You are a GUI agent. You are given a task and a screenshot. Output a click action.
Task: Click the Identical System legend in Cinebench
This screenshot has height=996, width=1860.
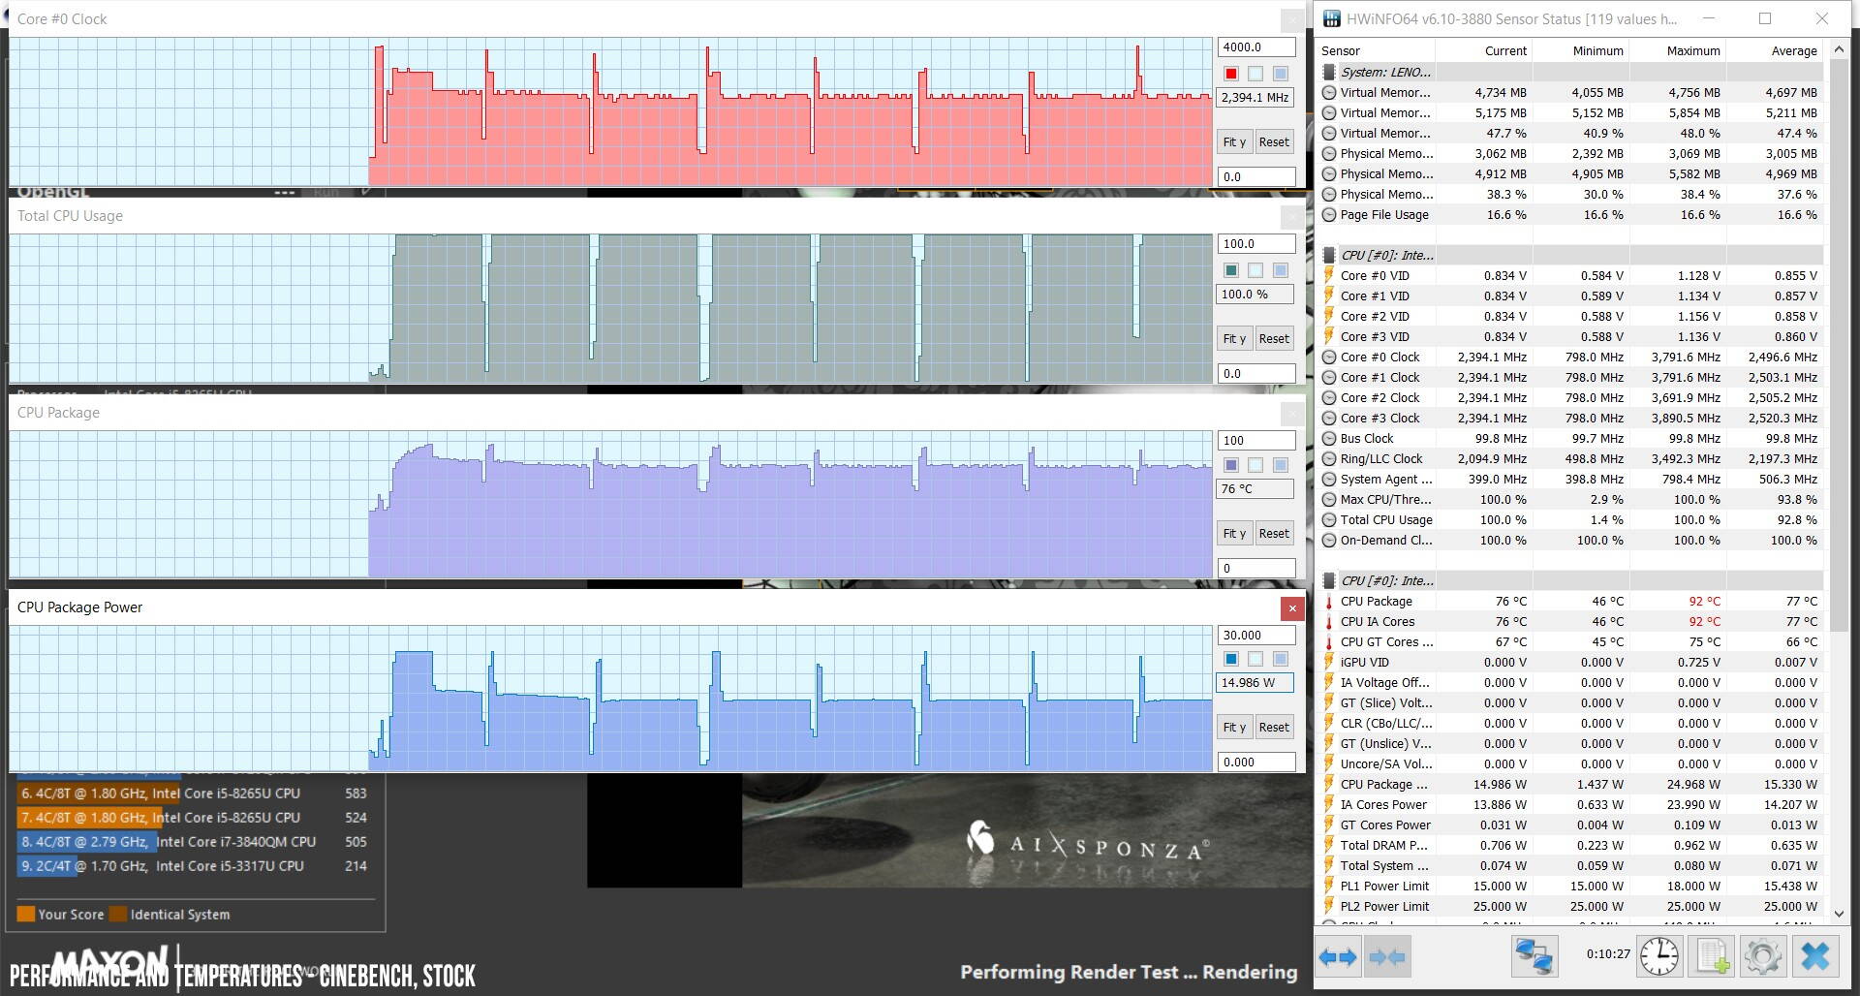[170, 914]
